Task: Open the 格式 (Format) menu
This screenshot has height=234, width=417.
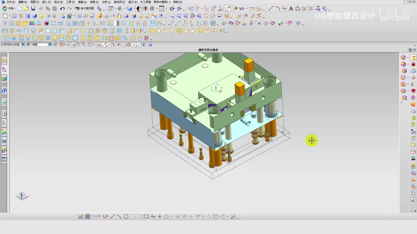Action: 59,2
